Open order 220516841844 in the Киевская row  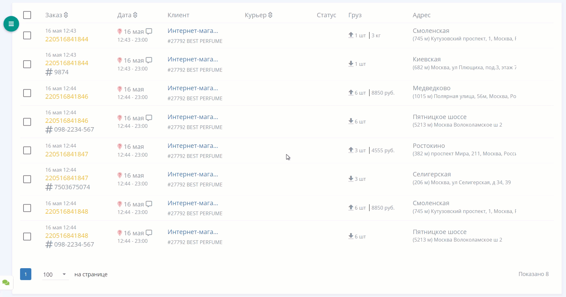pos(67,63)
